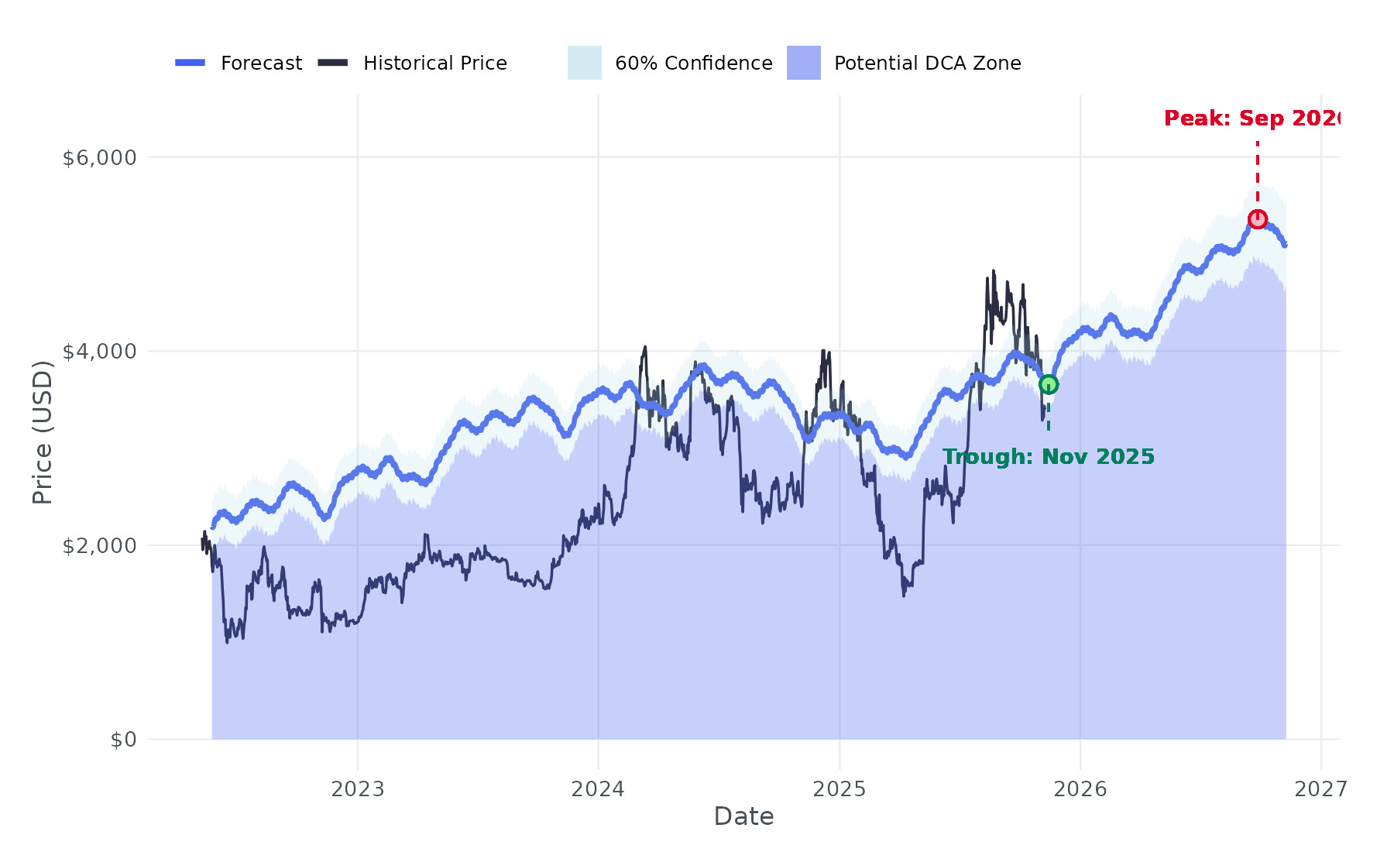Click the 2025 x-axis tick label
The width and height of the screenshot is (1394, 852).
coord(839,789)
